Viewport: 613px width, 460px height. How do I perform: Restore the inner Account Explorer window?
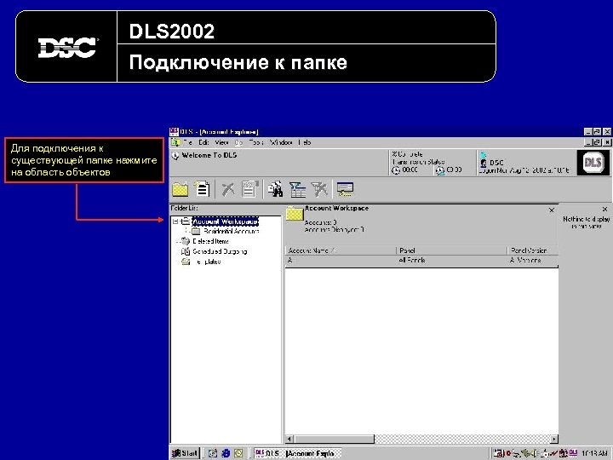pyautogui.click(x=597, y=142)
